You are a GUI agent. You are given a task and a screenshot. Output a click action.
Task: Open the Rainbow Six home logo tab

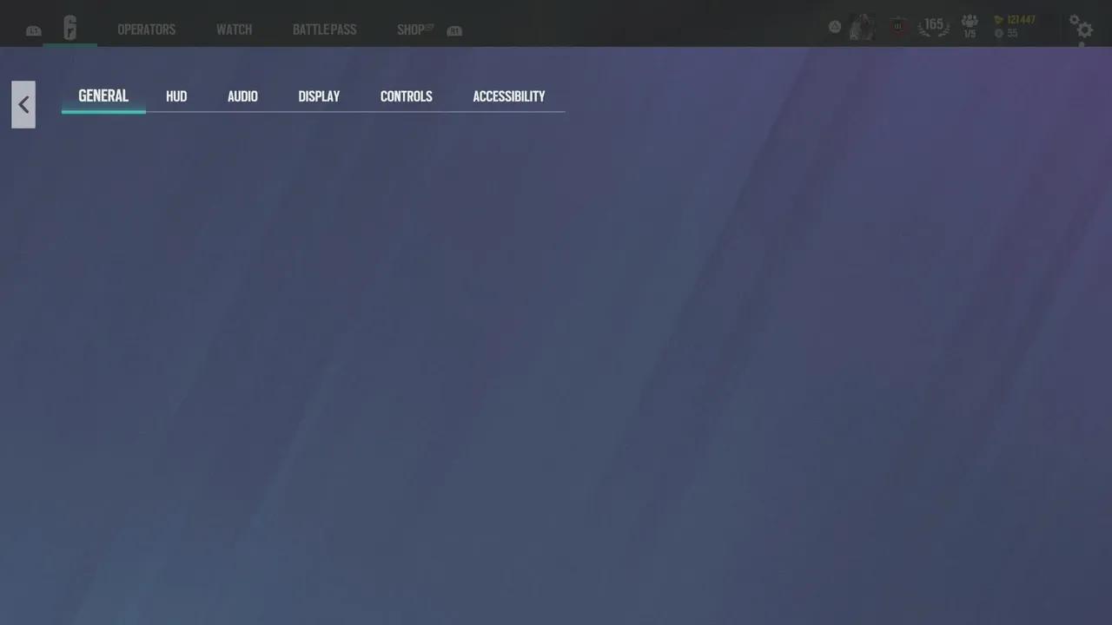70,28
